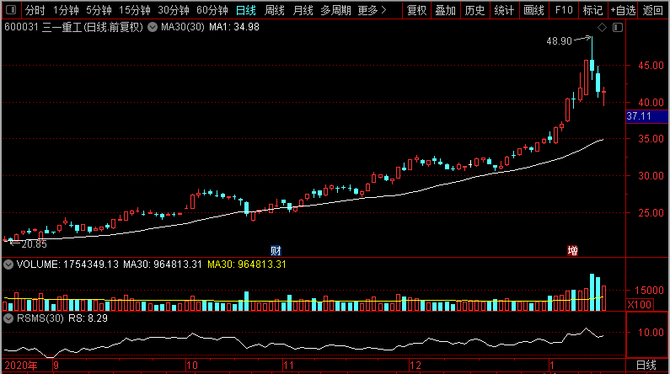Screen dimensions: 670x374
Task: Toggle the panel layout icon beside the diamond
Action: click(618, 27)
